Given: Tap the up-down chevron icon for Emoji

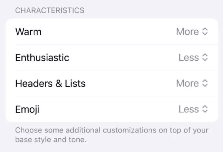Looking at the screenshot, I should click(205, 109).
